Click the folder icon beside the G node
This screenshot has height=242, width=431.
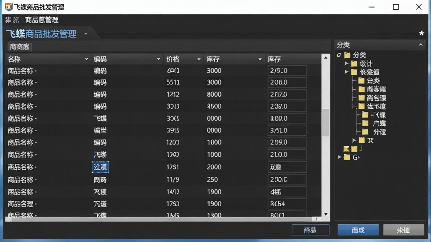[x=347, y=157]
